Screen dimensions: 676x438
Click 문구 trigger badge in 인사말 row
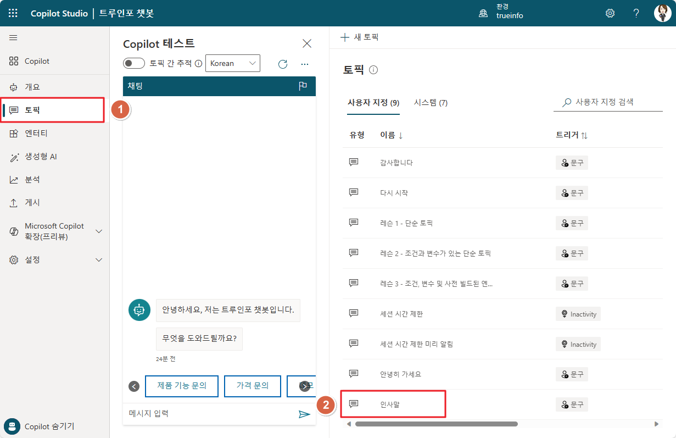572,404
